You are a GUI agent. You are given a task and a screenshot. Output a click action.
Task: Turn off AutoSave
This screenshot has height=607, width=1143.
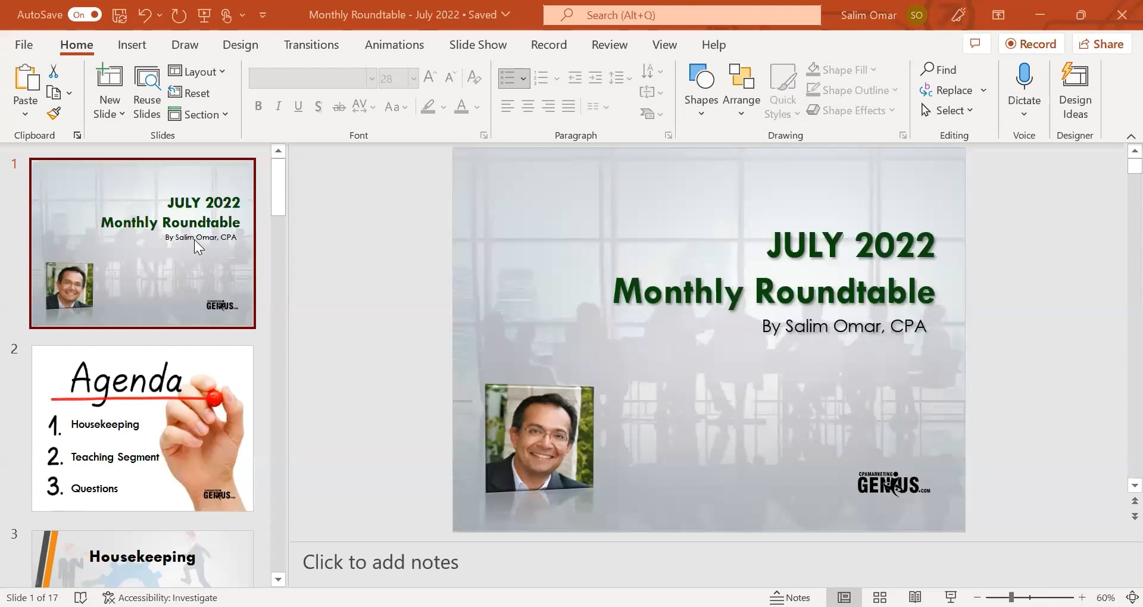tap(85, 14)
